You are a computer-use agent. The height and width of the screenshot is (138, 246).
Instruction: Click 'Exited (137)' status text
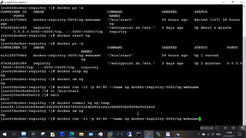coord(207,20)
